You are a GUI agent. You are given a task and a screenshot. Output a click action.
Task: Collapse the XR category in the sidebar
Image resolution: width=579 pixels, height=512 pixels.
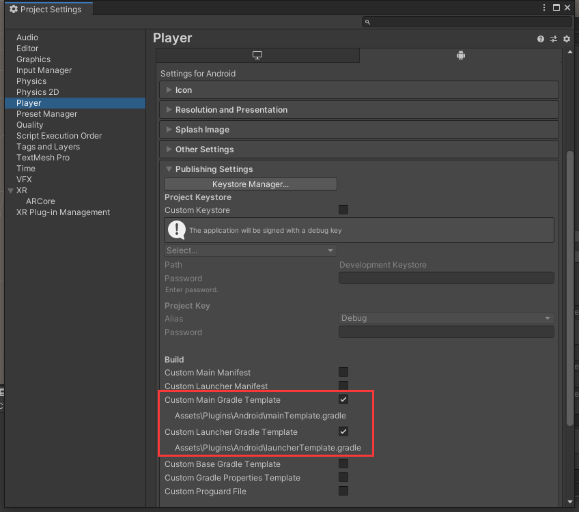(11, 190)
